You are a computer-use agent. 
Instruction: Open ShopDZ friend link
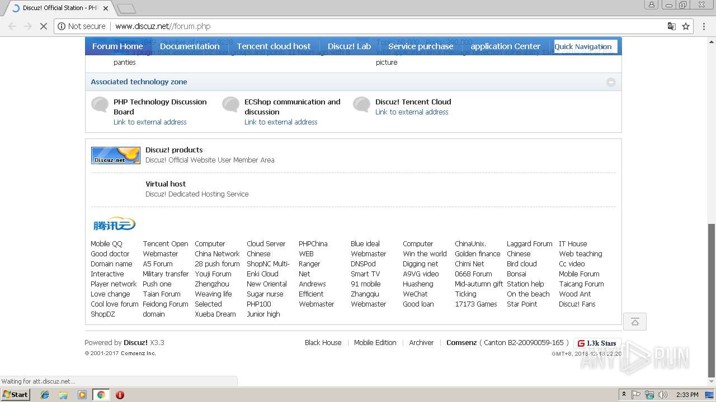[x=103, y=314]
